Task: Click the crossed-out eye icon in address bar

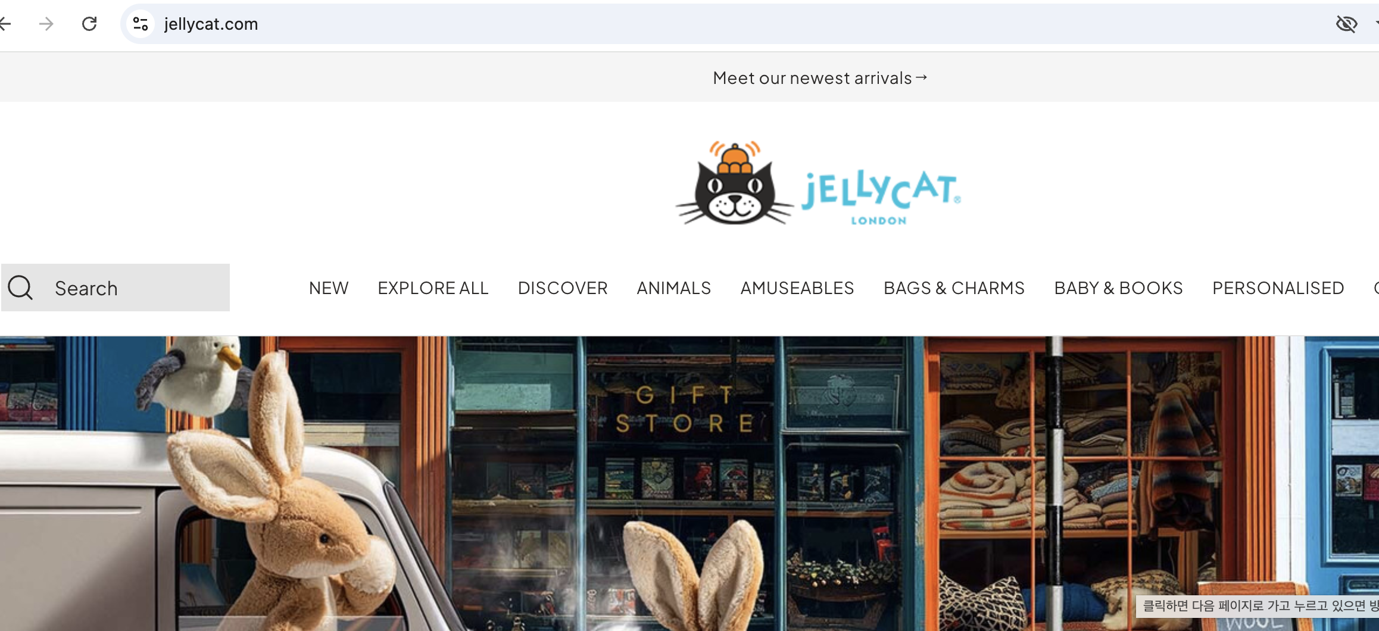Action: pyautogui.click(x=1346, y=24)
